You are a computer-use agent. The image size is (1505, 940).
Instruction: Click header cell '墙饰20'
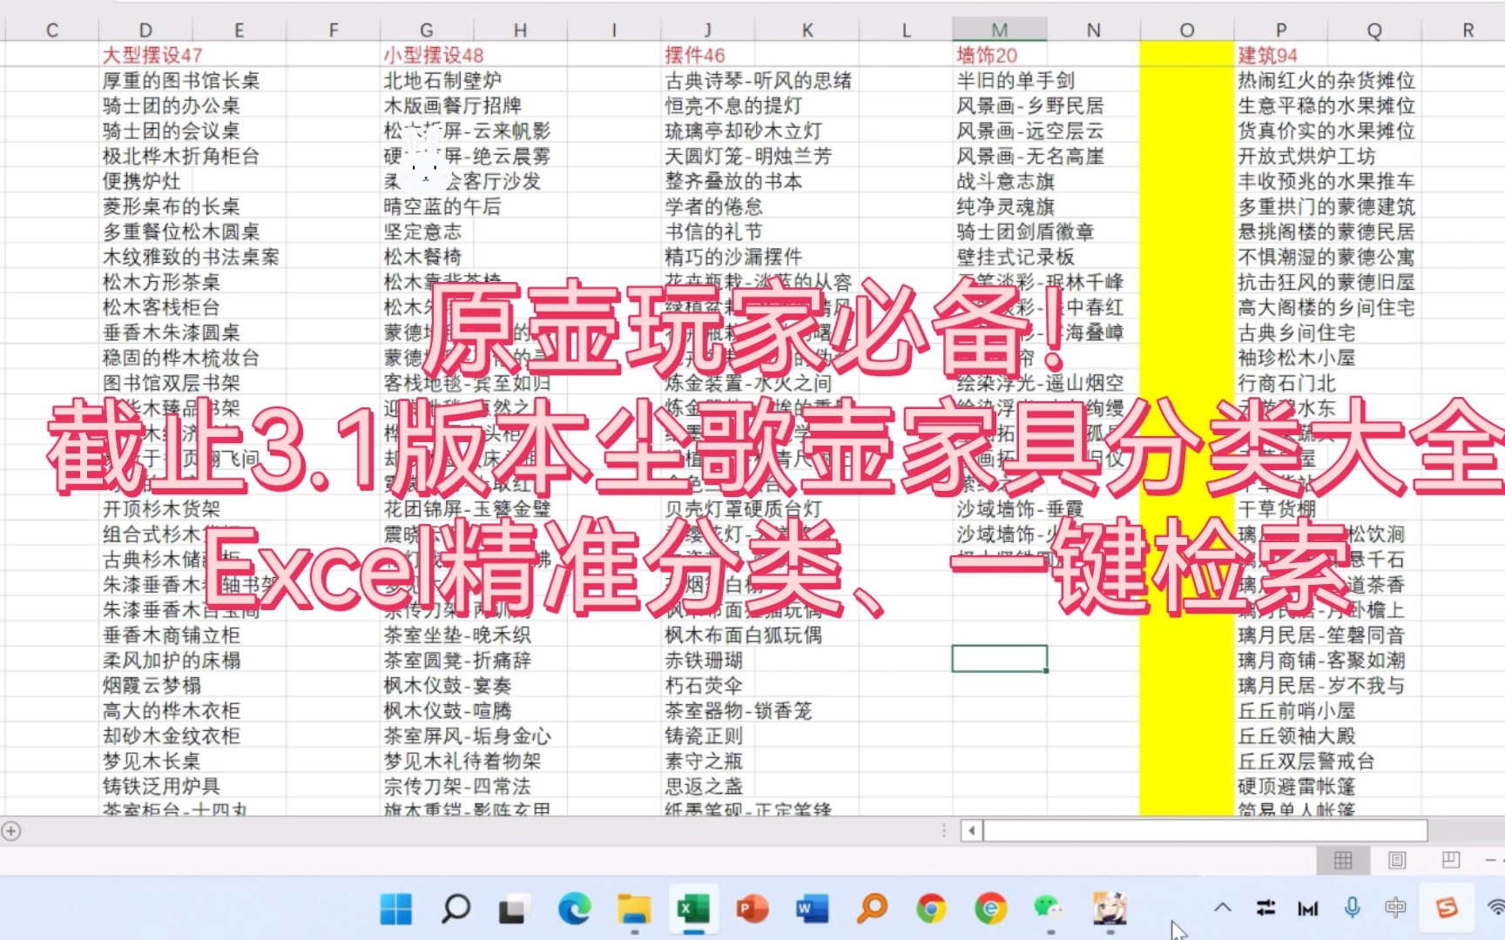click(x=987, y=55)
